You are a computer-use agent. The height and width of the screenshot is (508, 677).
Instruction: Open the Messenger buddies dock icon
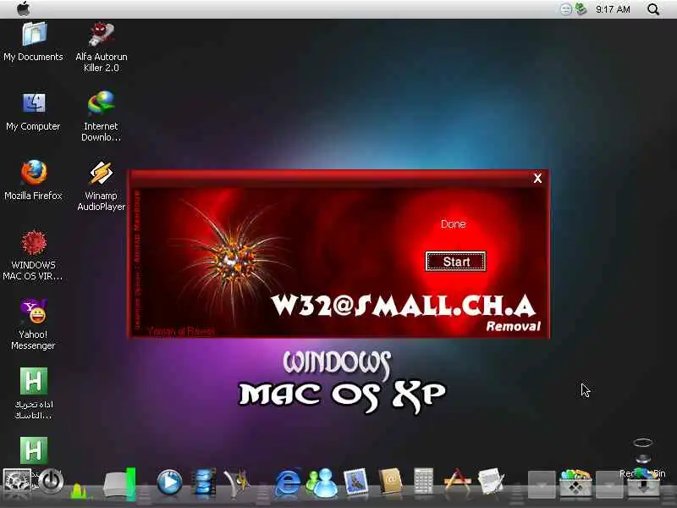(322, 483)
